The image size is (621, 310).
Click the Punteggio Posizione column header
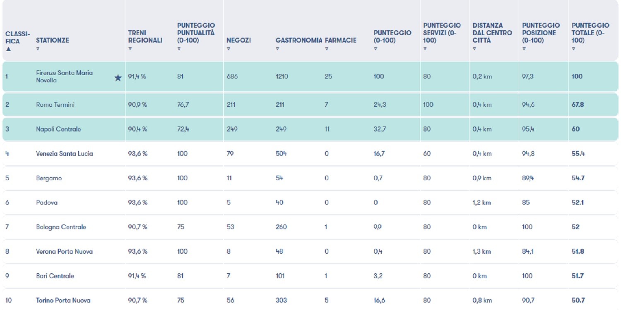tap(541, 33)
